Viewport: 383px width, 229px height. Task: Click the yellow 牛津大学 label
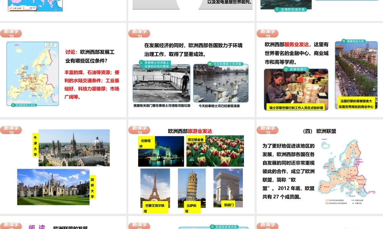[x=35, y=145]
